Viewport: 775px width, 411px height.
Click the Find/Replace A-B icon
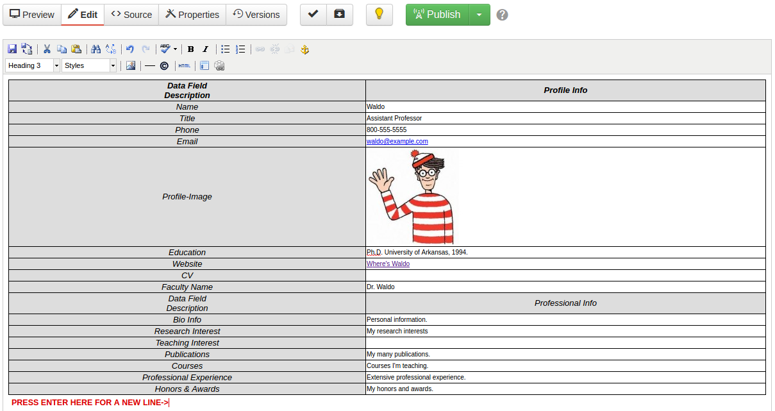(x=111, y=49)
